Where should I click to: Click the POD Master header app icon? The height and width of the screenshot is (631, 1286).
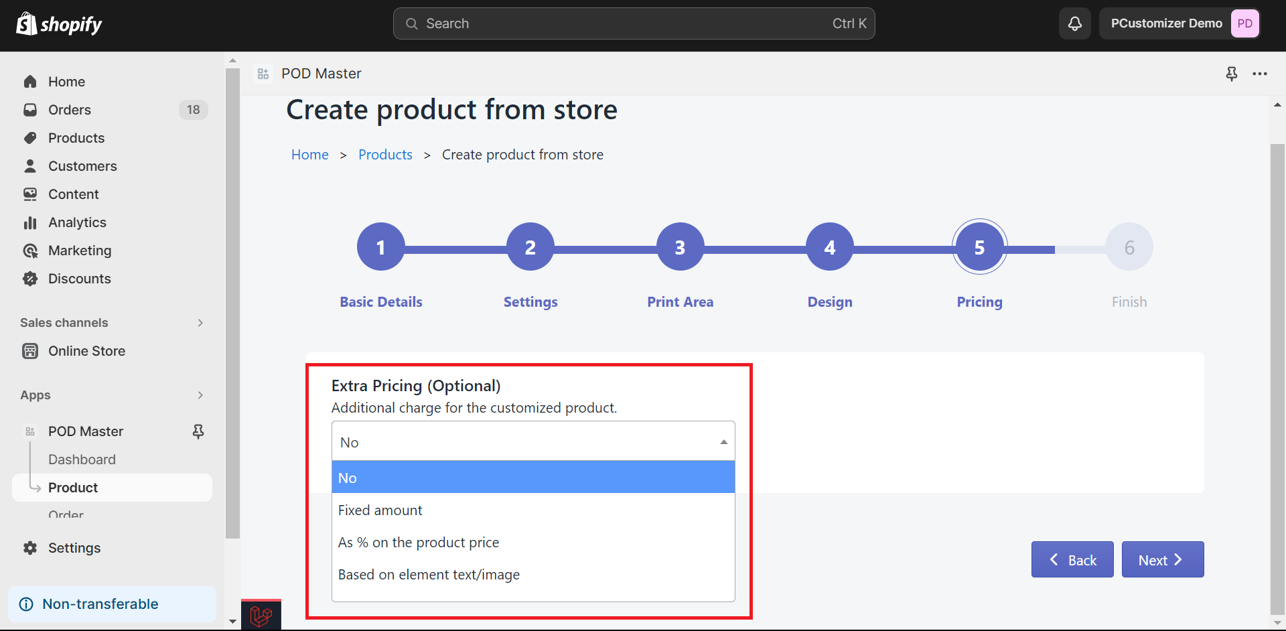[263, 74]
